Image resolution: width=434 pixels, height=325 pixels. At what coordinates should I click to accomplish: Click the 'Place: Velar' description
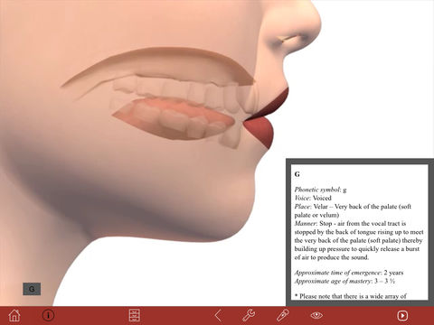(x=353, y=210)
